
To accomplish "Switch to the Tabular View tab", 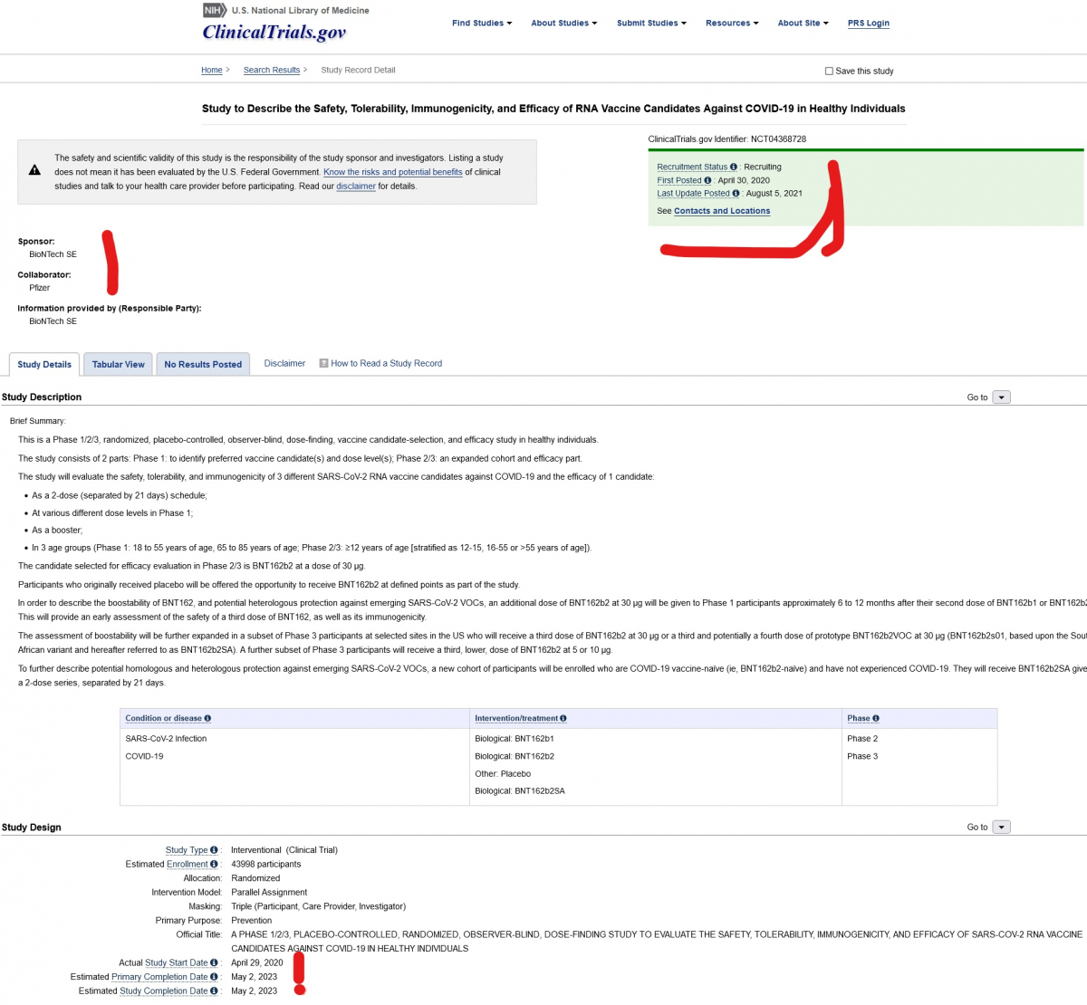I will [118, 364].
